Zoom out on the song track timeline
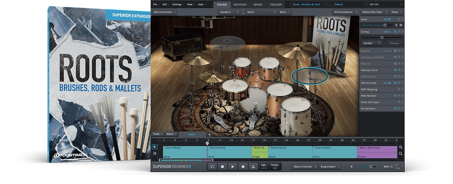This screenshot has height=184, width=453. pyautogui.click(x=401, y=153)
